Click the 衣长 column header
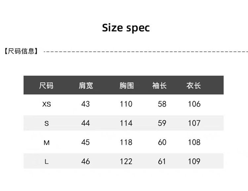This screenshot has width=248, height=191. pos(194,86)
